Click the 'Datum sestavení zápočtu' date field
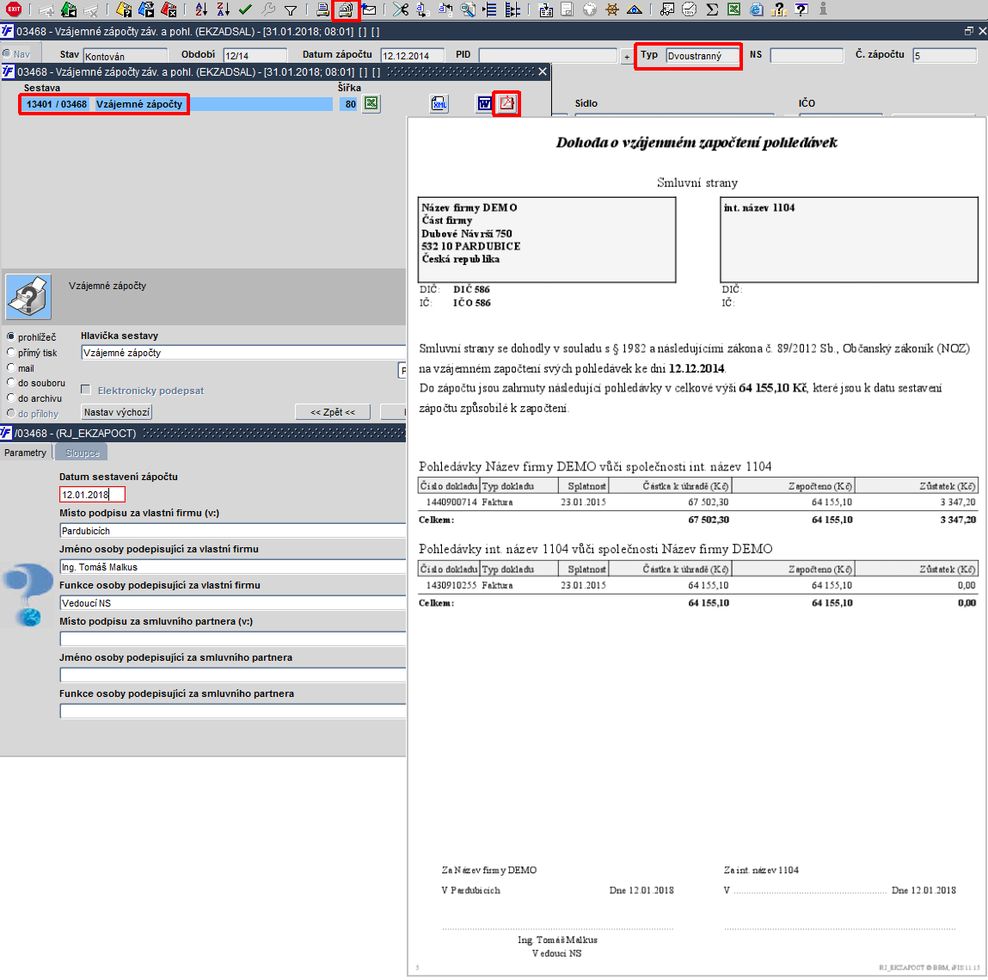 [92, 495]
